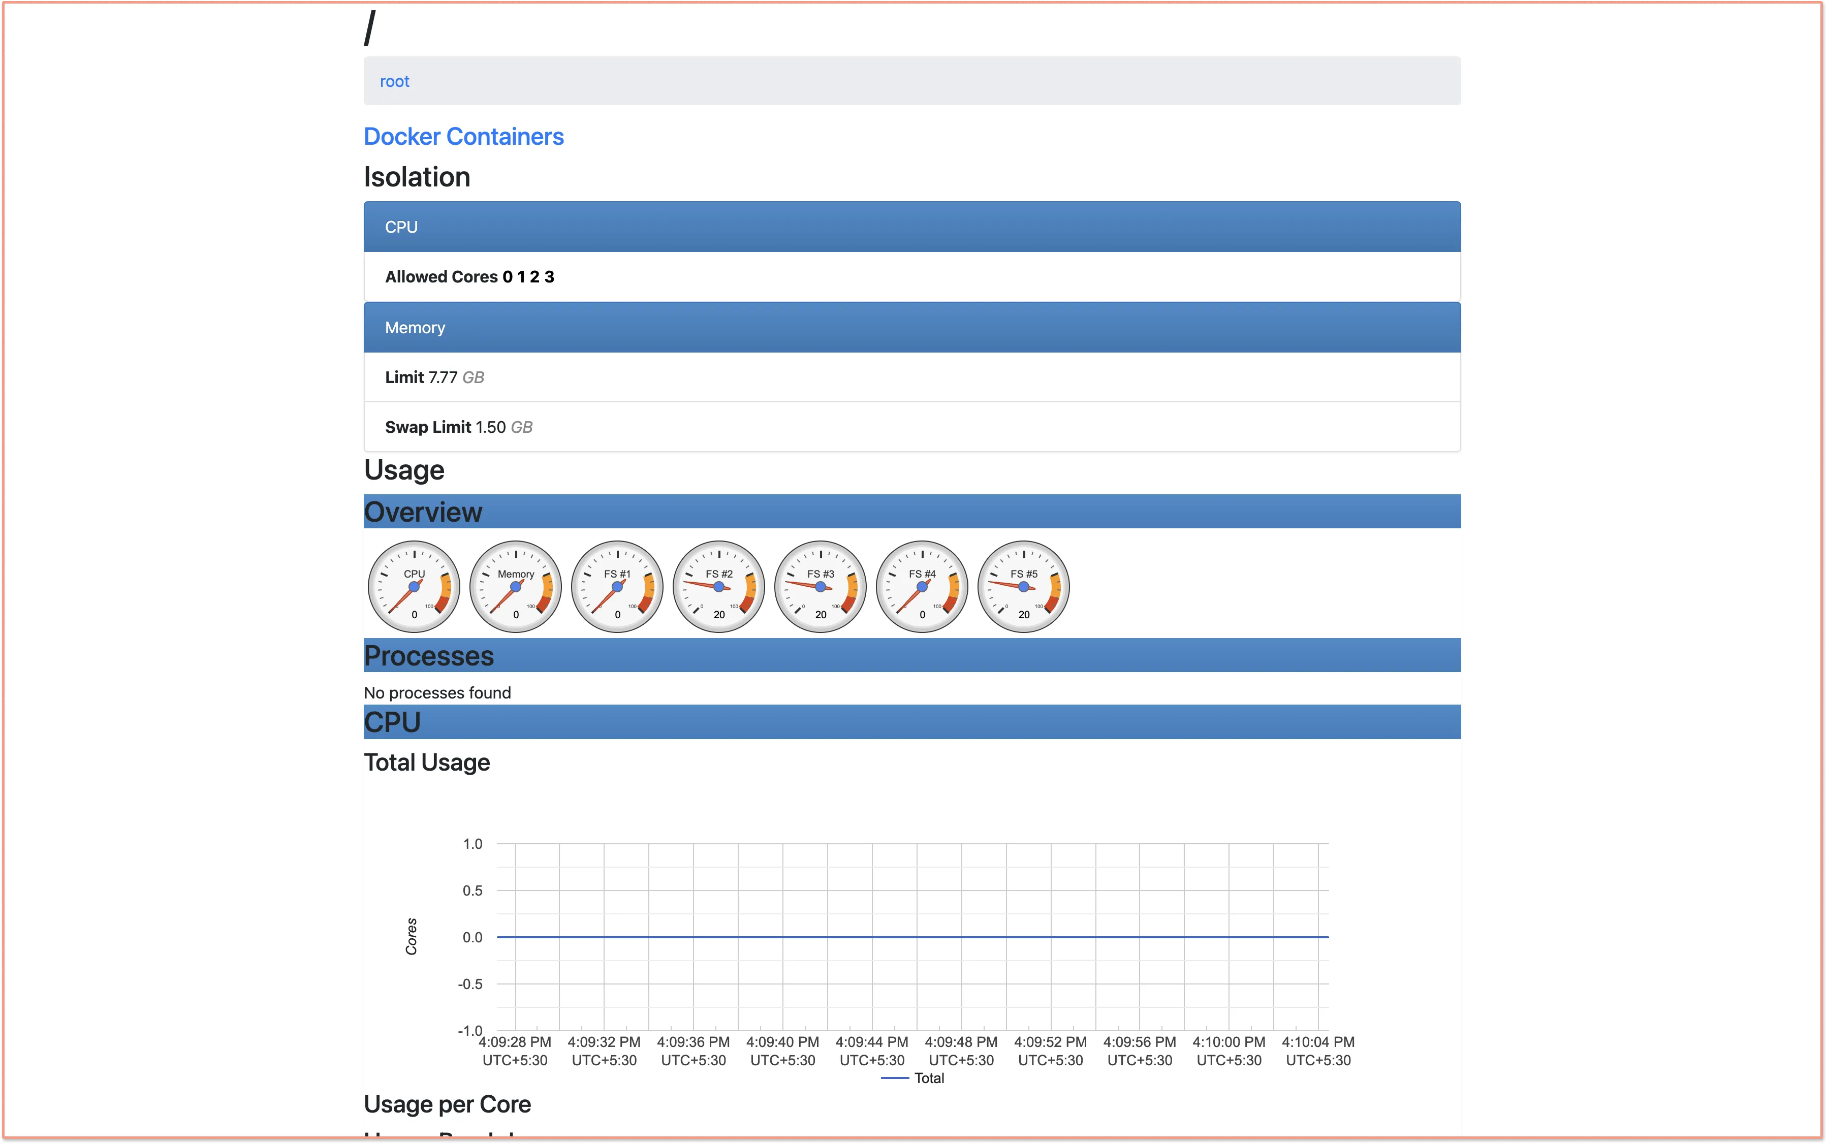Image resolution: width=1827 pixels, height=1144 pixels.
Task: Click the FS #1 gauge
Action: [x=617, y=586]
